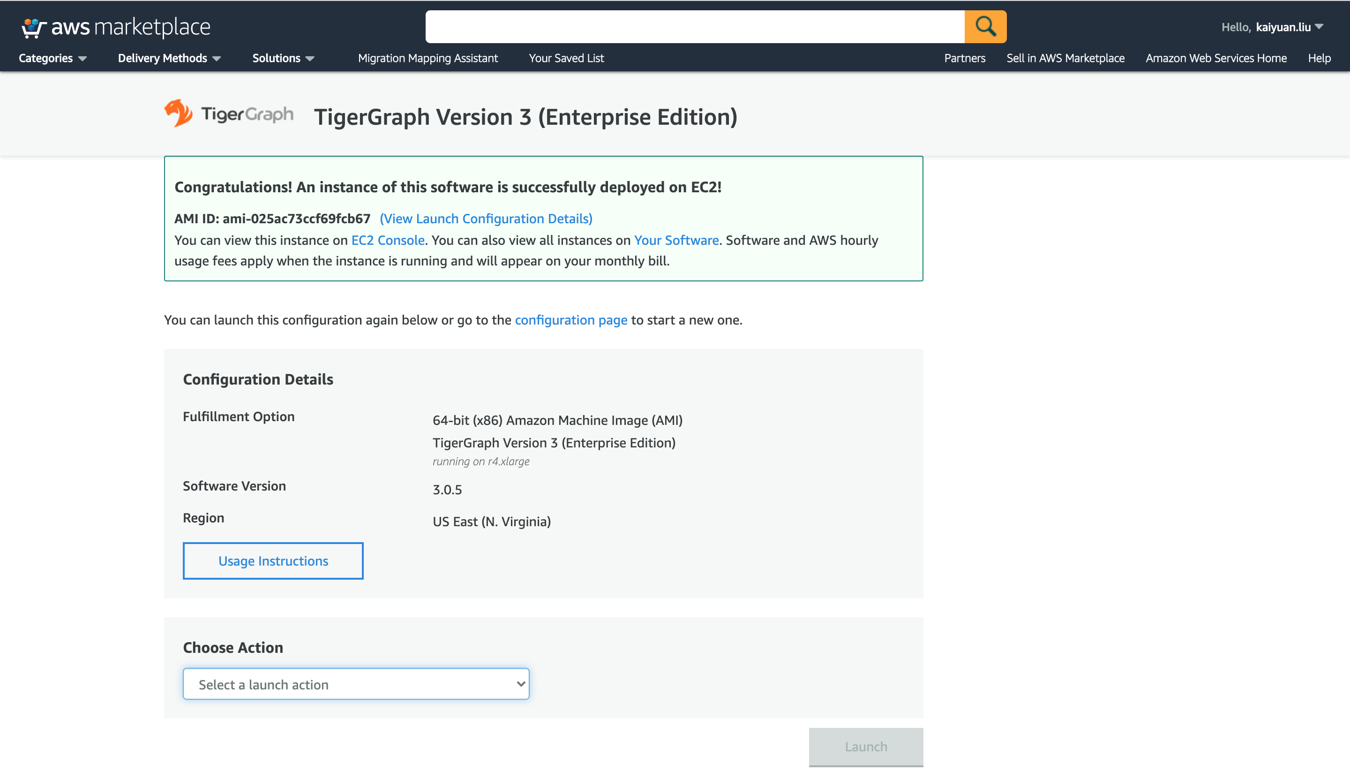The height and width of the screenshot is (771, 1350).
Task: Open the Help page
Action: pyautogui.click(x=1320, y=58)
